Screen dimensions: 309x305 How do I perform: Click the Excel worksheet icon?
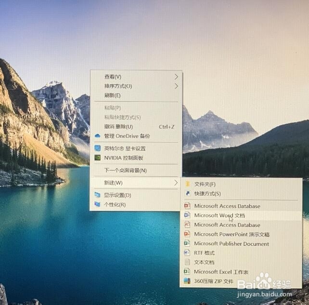(187, 271)
